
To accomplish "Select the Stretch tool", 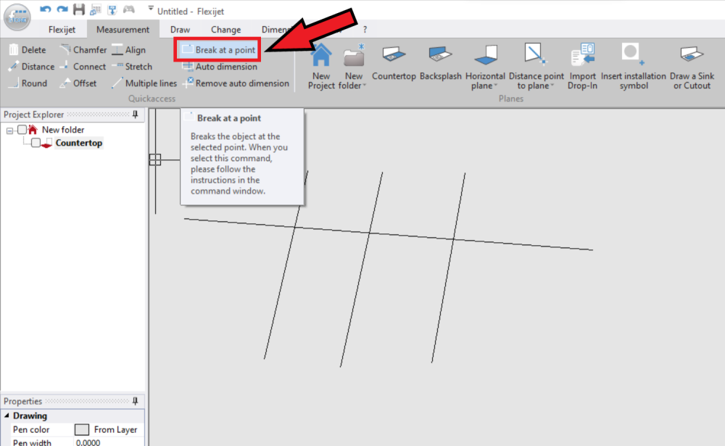I will (132, 66).
